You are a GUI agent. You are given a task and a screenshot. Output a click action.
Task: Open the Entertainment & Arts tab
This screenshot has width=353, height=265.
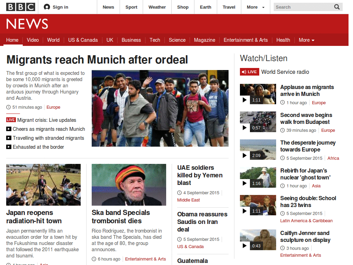(x=246, y=40)
